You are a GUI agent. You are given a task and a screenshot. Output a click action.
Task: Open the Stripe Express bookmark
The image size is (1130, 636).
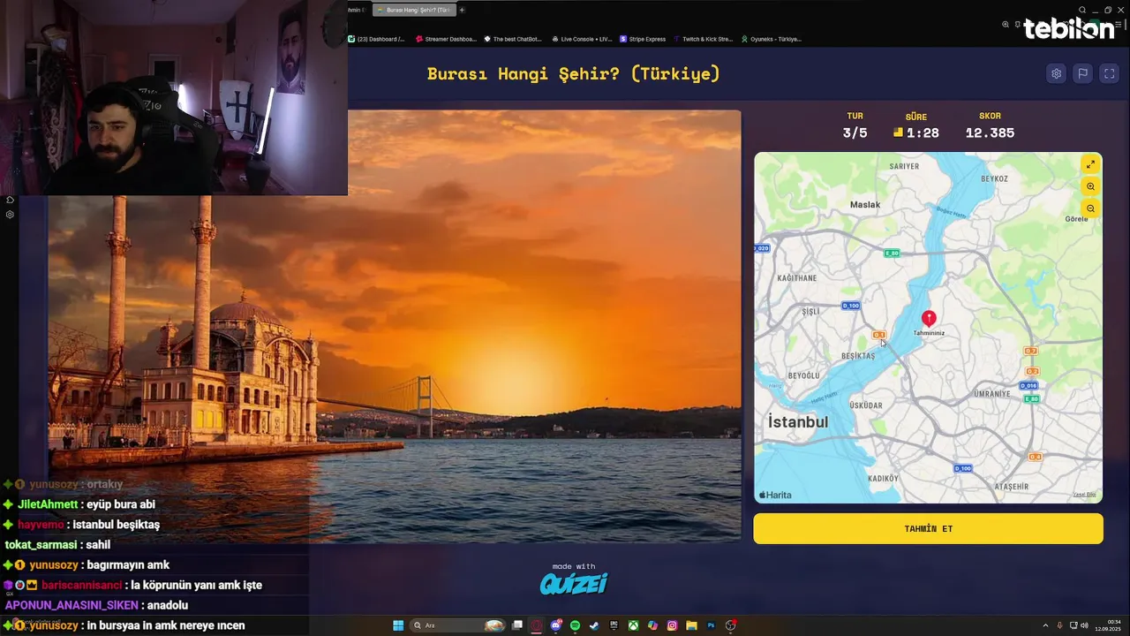pyautogui.click(x=644, y=39)
